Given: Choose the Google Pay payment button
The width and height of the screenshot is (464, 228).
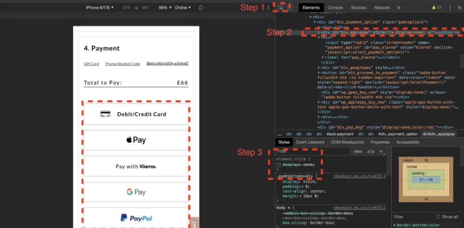Looking at the screenshot, I should (x=136, y=192).
